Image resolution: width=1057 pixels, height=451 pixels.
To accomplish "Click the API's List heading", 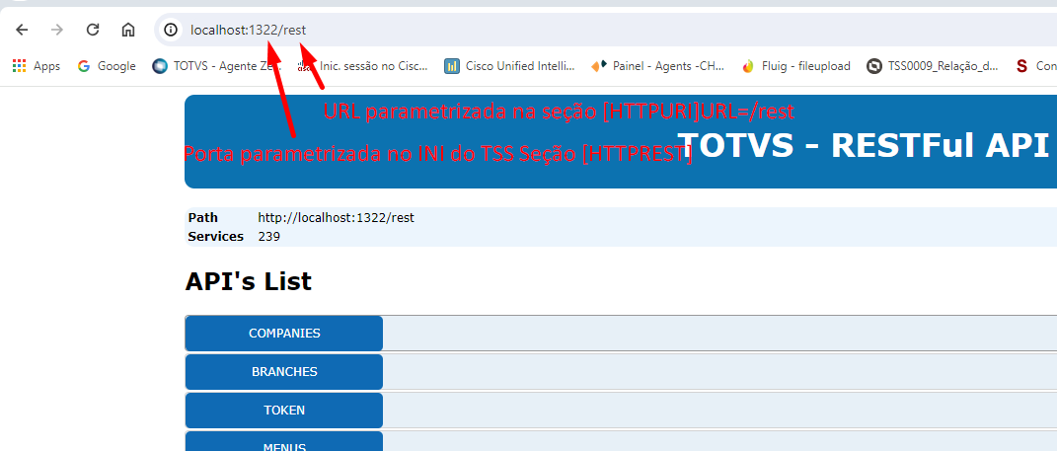I will (248, 281).
